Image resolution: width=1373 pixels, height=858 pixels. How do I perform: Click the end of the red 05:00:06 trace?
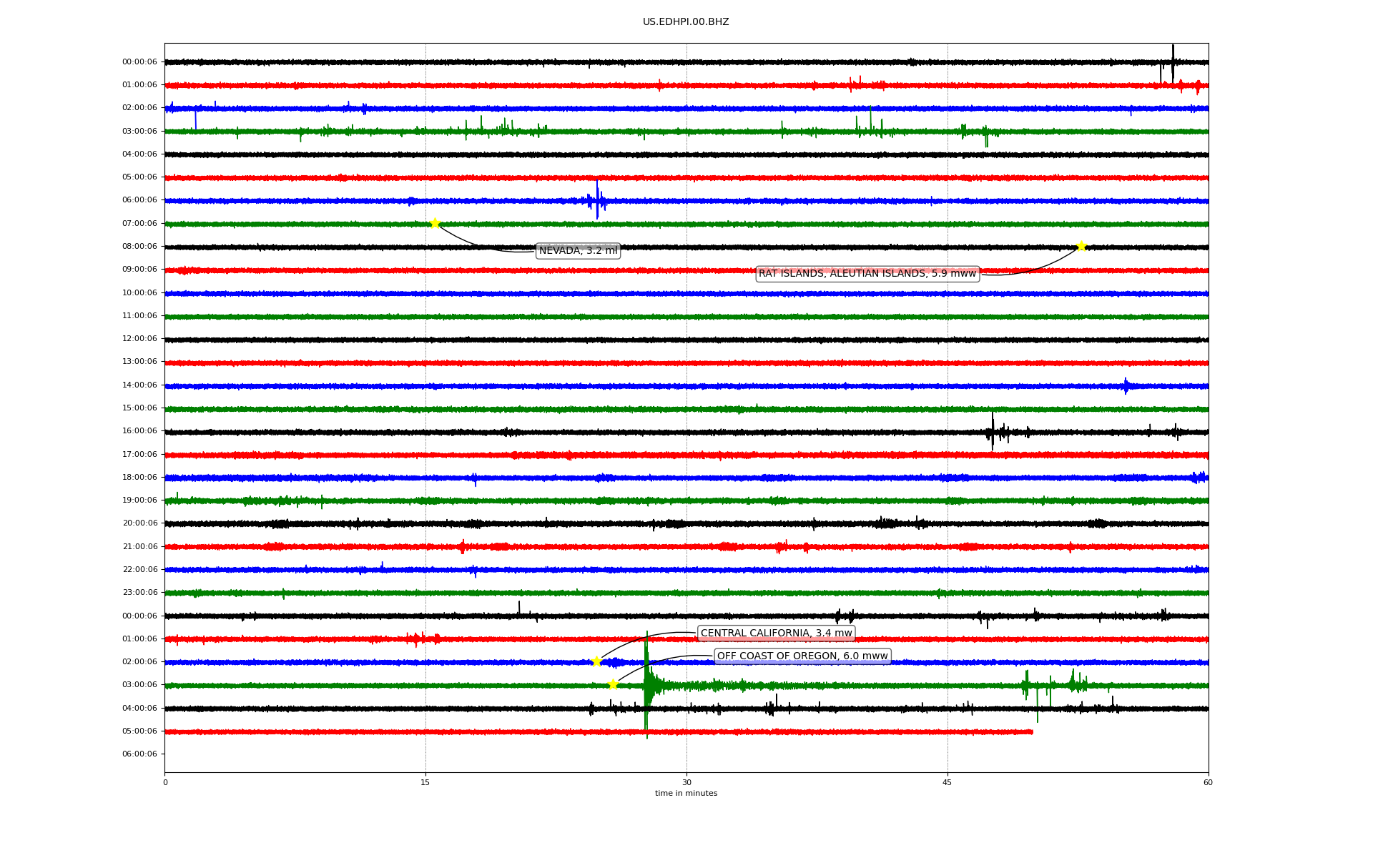coord(1030,731)
